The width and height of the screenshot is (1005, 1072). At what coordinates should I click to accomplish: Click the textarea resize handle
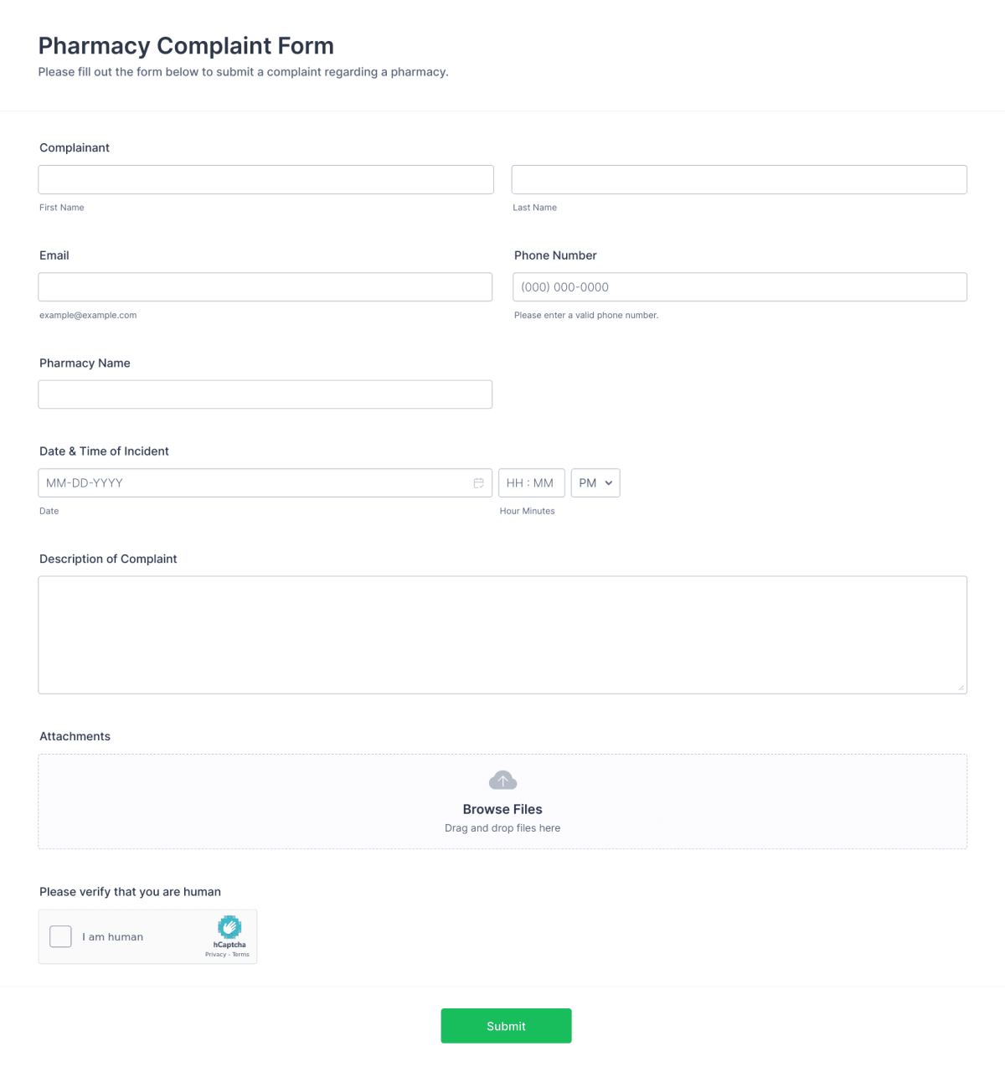tap(961, 688)
